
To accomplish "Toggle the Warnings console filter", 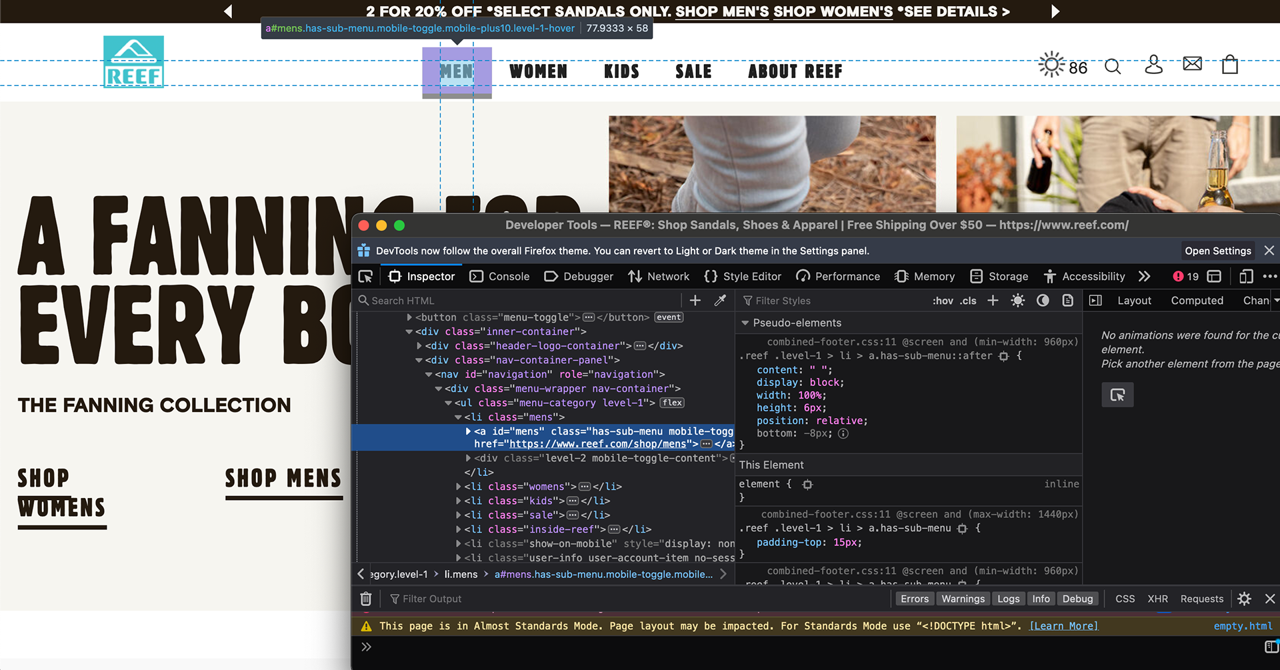I will pyautogui.click(x=963, y=599).
